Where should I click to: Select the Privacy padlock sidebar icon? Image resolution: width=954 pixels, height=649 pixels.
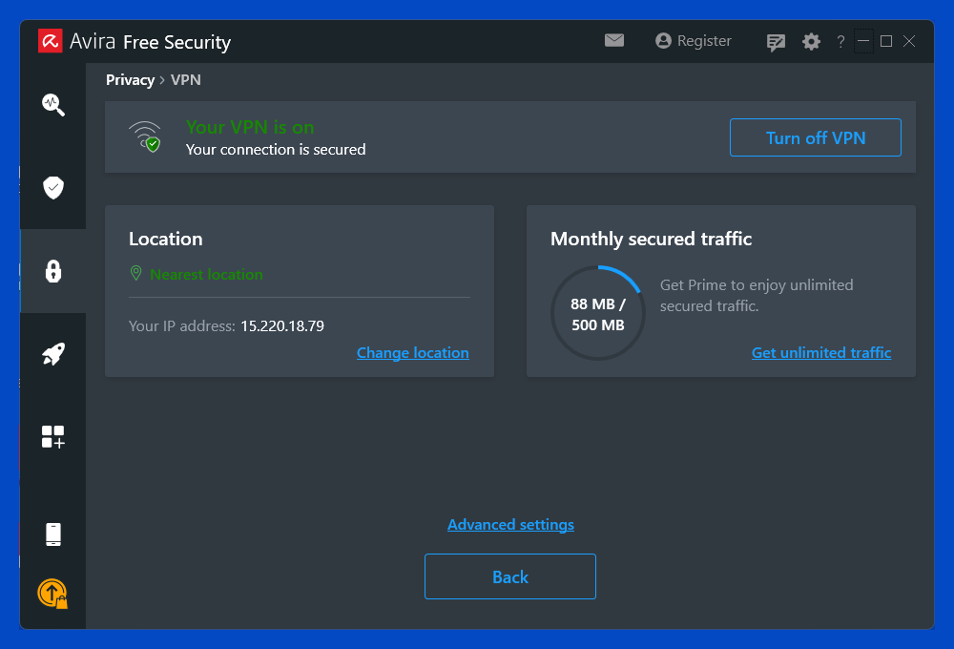pyautogui.click(x=52, y=271)
